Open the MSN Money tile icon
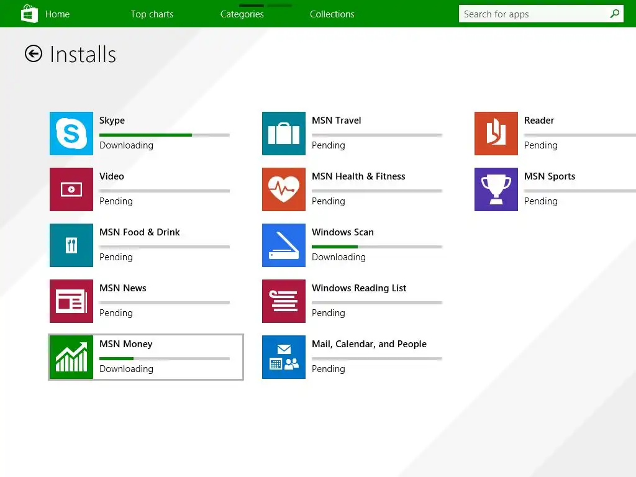This screenshot has height=477, width=636. 71,357
